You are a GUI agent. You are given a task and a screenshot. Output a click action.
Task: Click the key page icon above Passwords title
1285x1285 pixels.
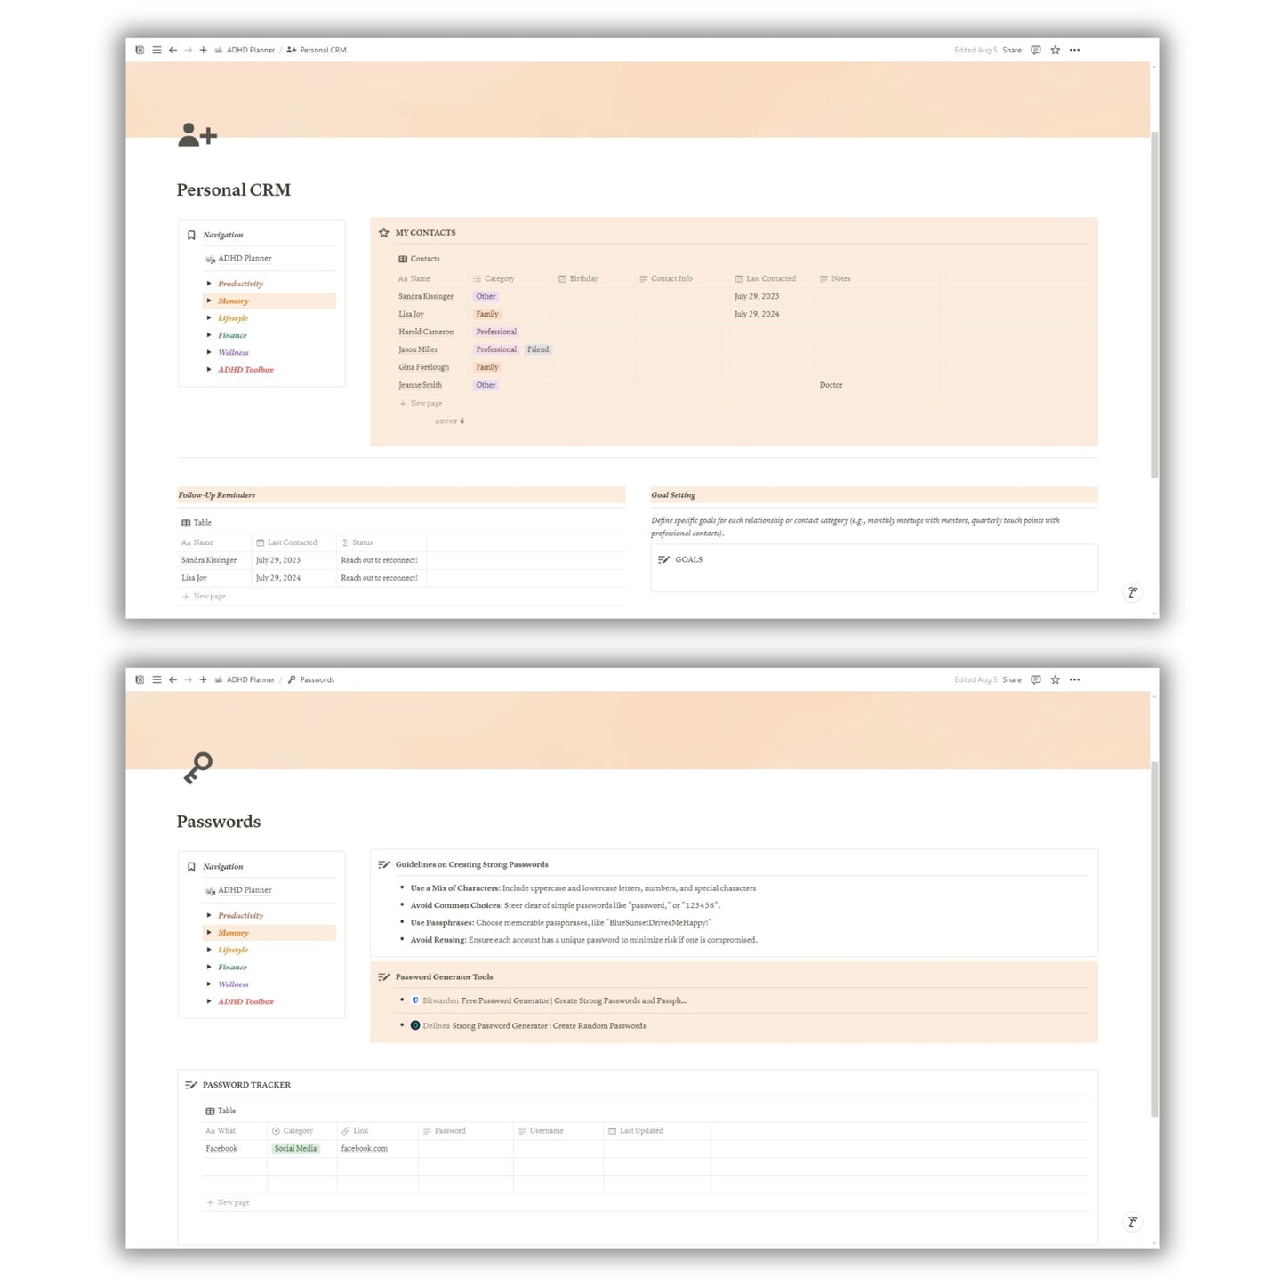pyautogui.click(x=197, y=768)
